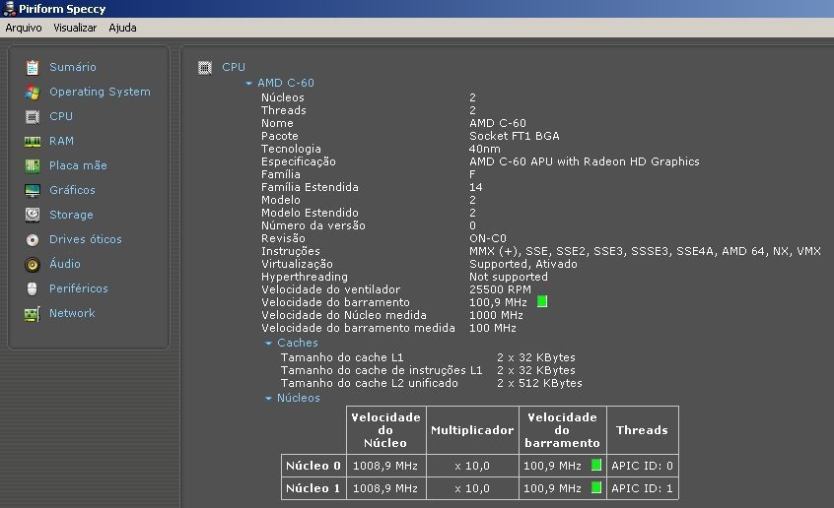Click the '1000 MHz' Velocidade do Núcleo medida value
Screen dimensions: 834x508
496,315
